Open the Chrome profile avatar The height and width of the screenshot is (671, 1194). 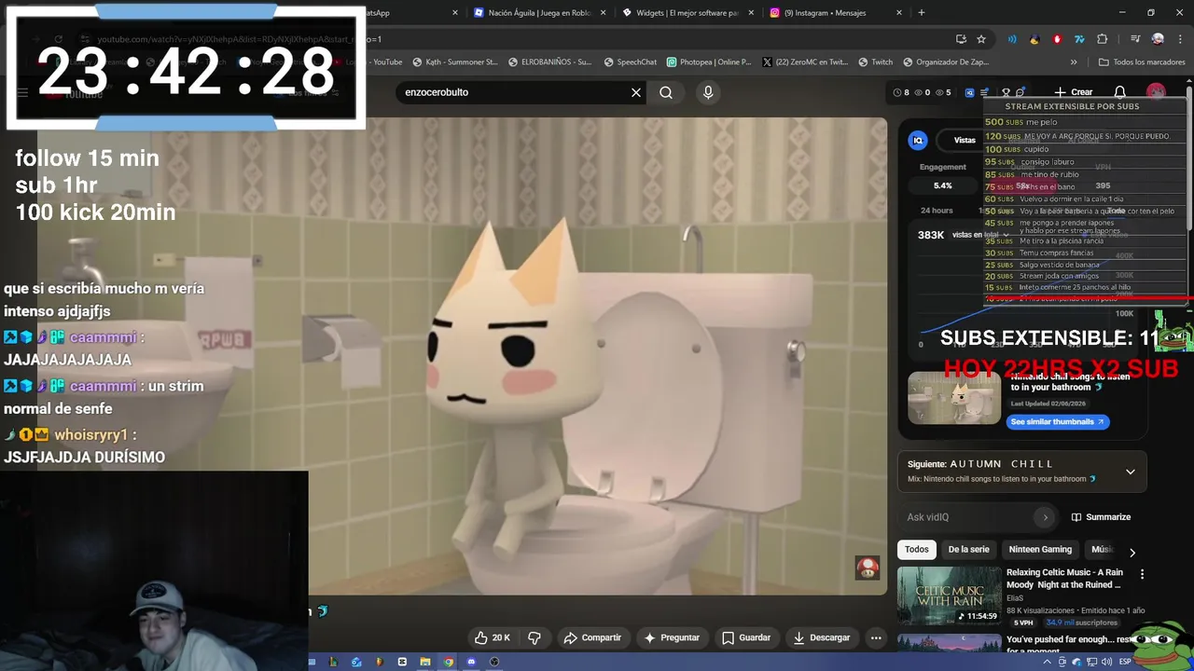coord(1158,39)
